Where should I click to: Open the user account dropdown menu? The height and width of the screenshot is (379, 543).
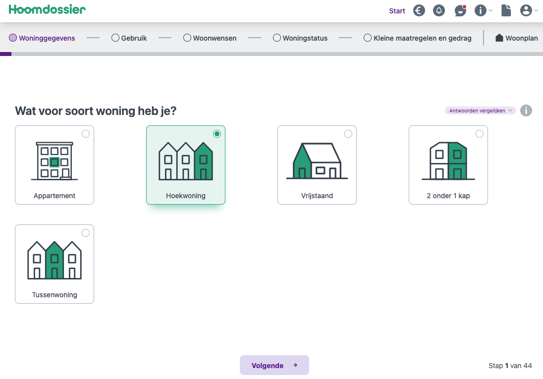[529, 10]
